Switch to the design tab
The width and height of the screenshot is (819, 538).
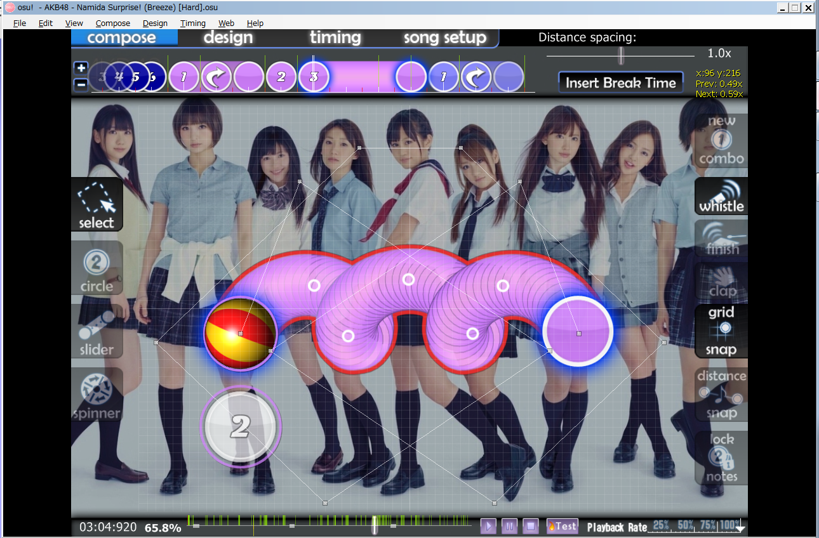[x=229, y=37]
